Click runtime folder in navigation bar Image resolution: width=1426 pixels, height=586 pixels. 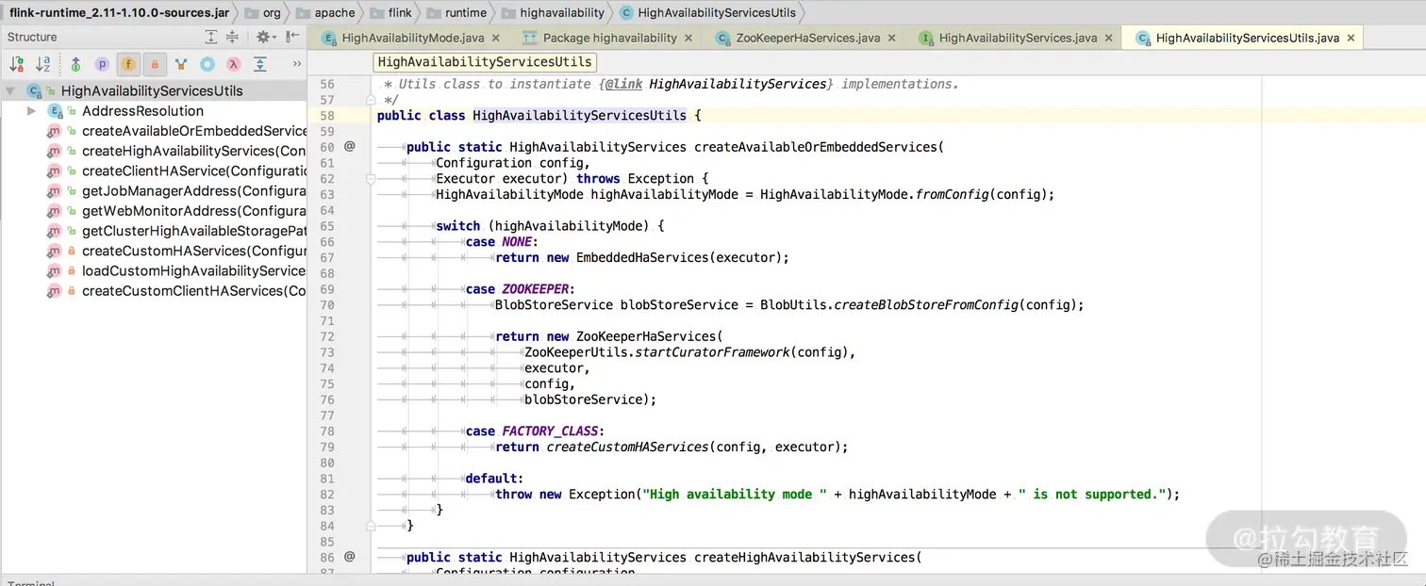(456, 12)
